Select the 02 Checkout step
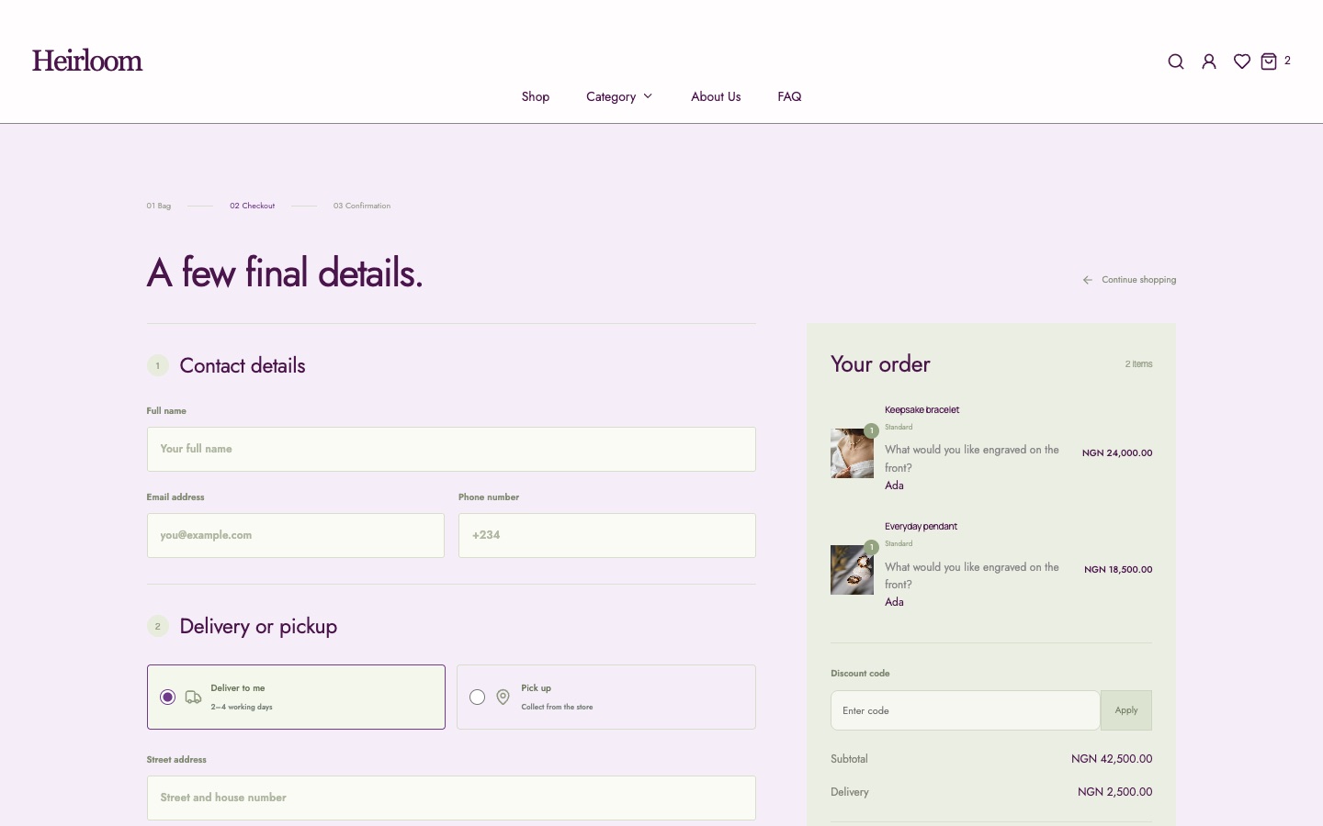This screenshot has width=1323, height=826. 253,206
